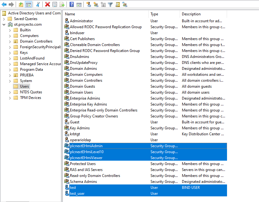
Task: Click the Forward arrow toolbar icon
Action: point(11,4)
